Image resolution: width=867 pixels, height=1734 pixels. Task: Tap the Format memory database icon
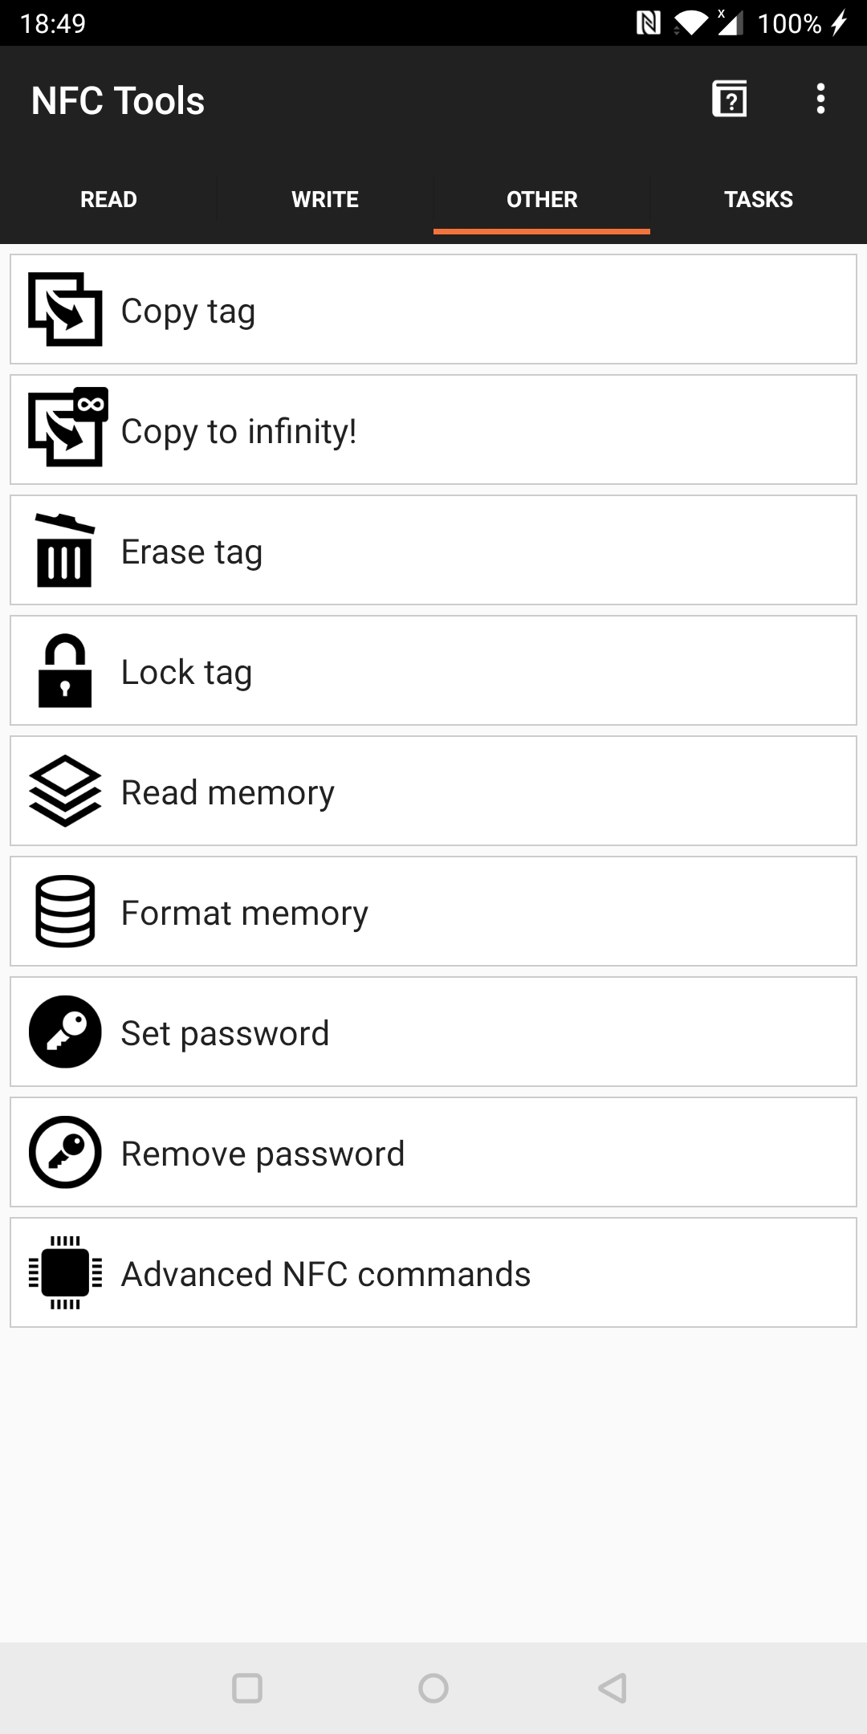click(x=65, y=912)
